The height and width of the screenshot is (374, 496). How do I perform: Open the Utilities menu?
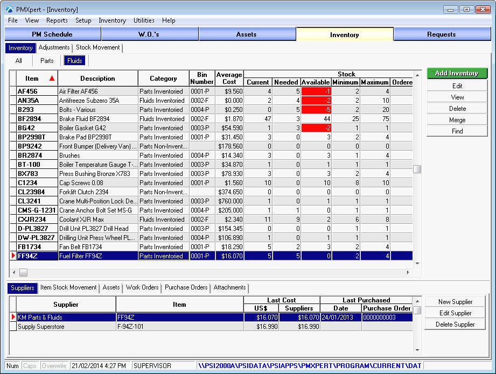point(144,20)
